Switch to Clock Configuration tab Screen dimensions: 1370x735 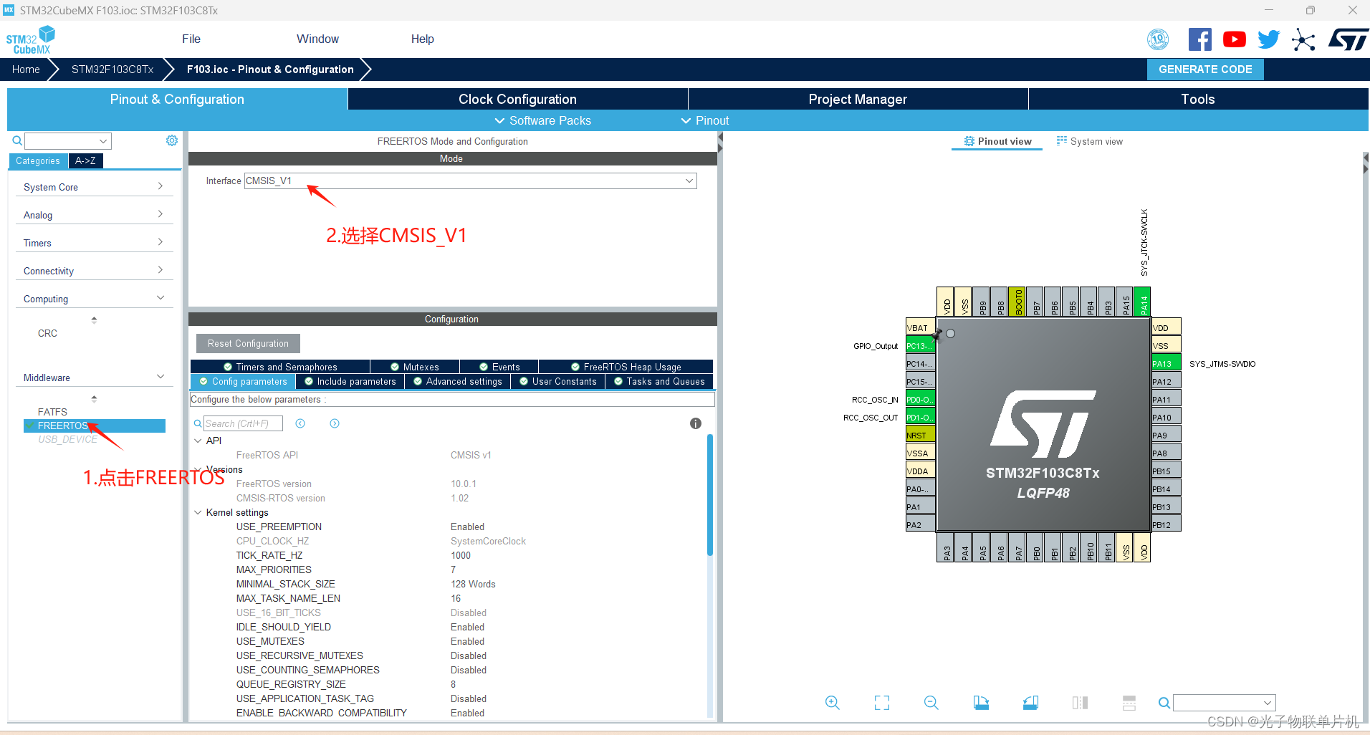coord(517,99)
